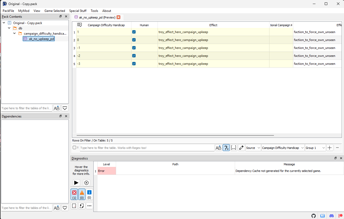344x219 pixels.
Task: Open the Special Stuff menu
Action: tap(78, 11)
